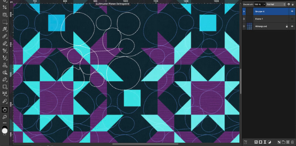Select the Text tool

[x=4, y=94]
